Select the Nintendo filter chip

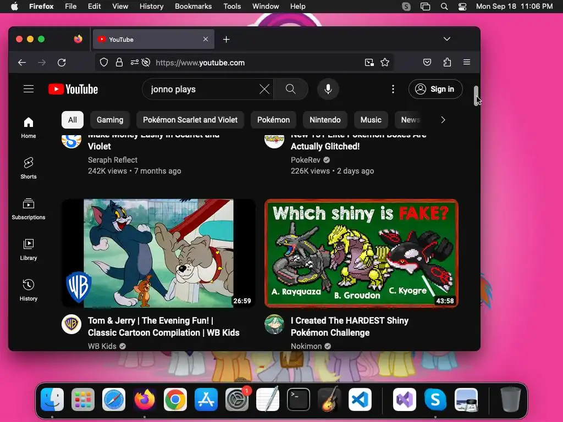click(x=325, y=120)
